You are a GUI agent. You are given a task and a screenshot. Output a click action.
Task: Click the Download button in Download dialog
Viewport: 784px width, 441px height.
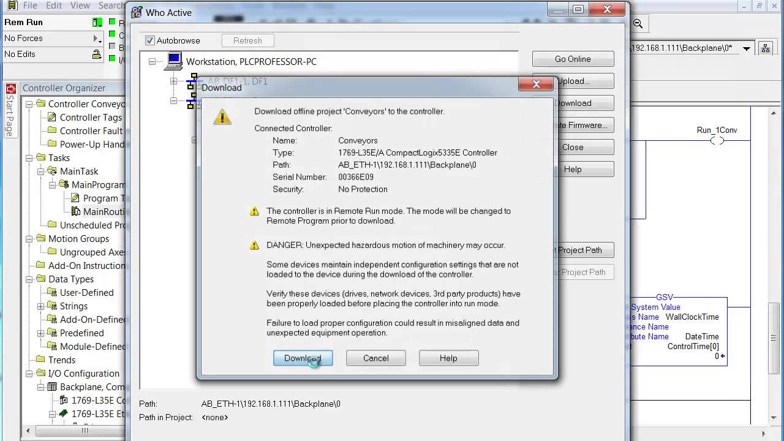[x=303, y=358]
